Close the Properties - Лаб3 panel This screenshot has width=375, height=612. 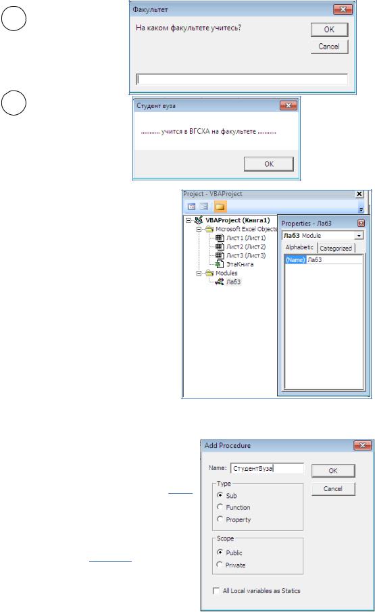click(361, 224)
